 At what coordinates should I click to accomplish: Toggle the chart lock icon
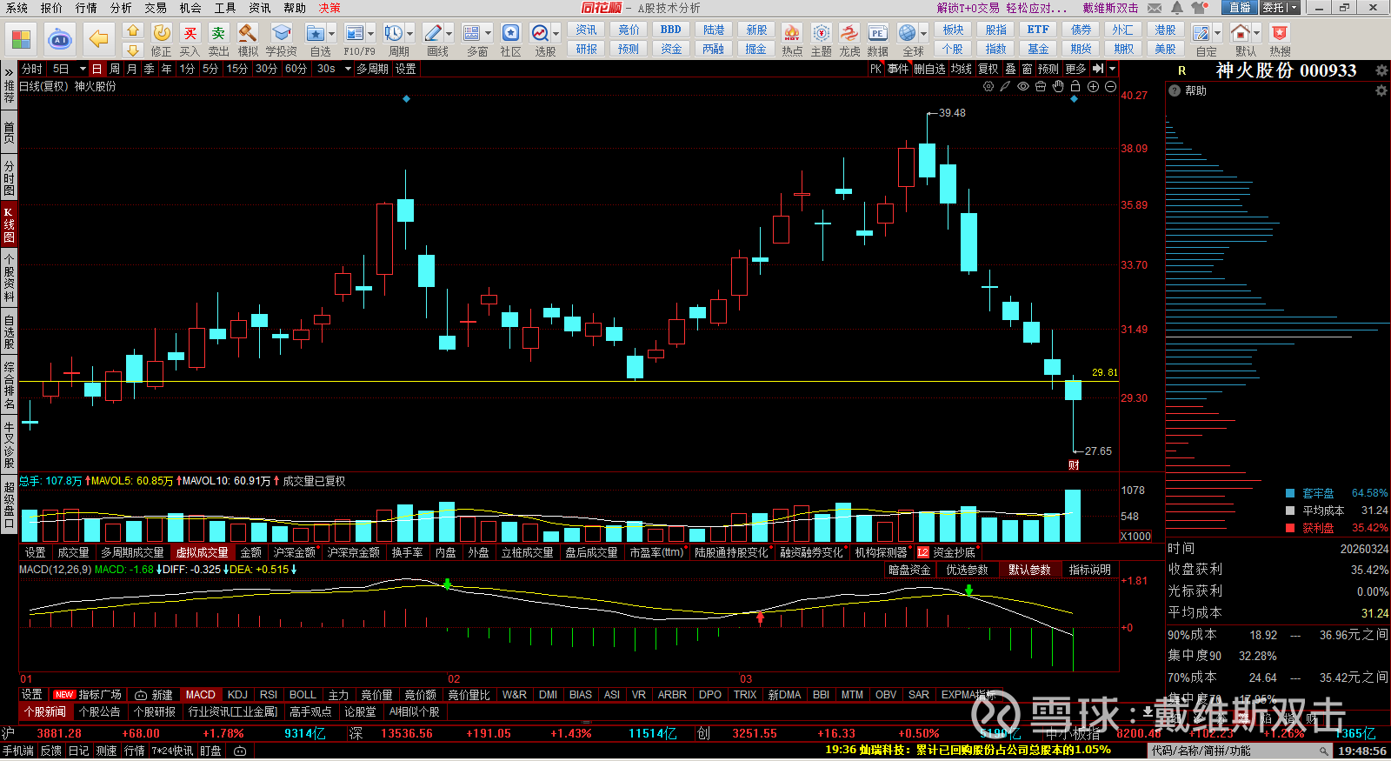1075,87
